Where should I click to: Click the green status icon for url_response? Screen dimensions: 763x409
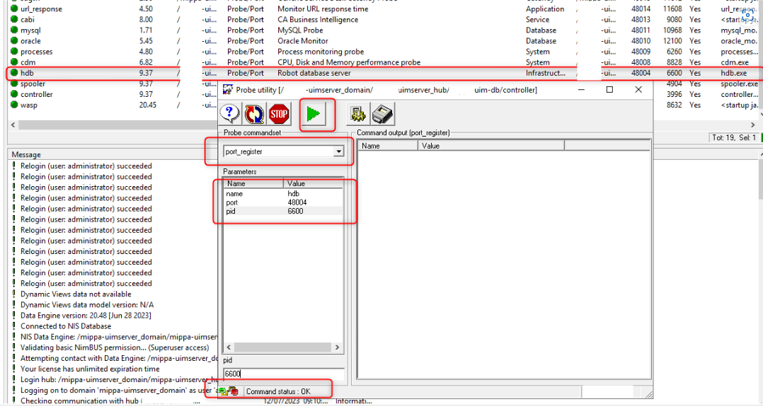pyautogui.click(x=14, y=8)
